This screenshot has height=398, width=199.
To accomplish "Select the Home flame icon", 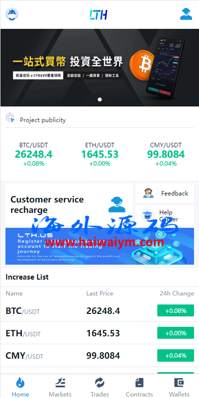I will [20, 383].
